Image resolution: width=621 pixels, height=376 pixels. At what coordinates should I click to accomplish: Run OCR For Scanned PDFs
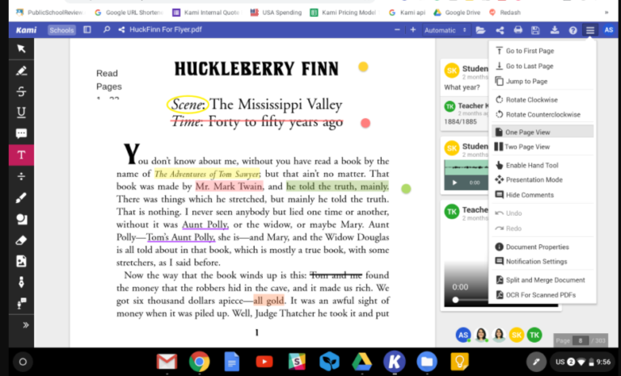pyautogui.click(x=543, y=295)
